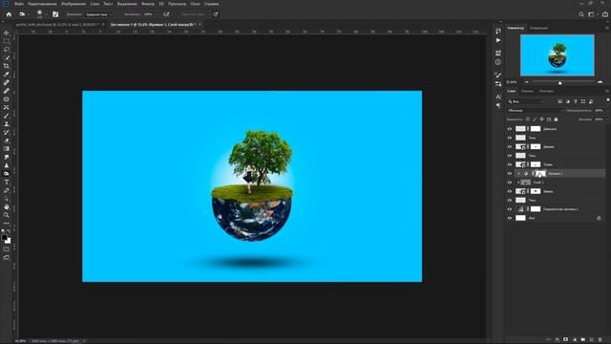This screenshot has width=611, height=344.
Task: Select the Градиентная заливка 1 layer
Action: (x=560, y=209)
